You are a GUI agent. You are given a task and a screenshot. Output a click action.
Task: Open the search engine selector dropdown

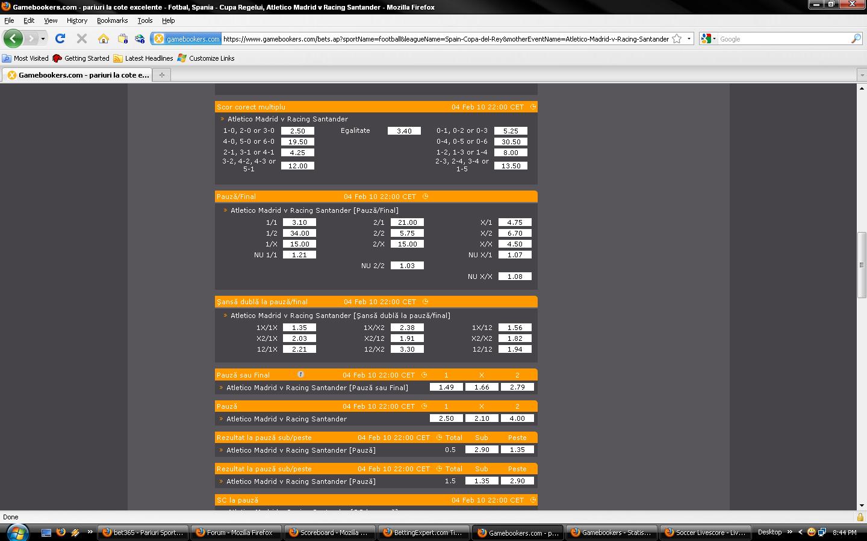click(714, 39)
